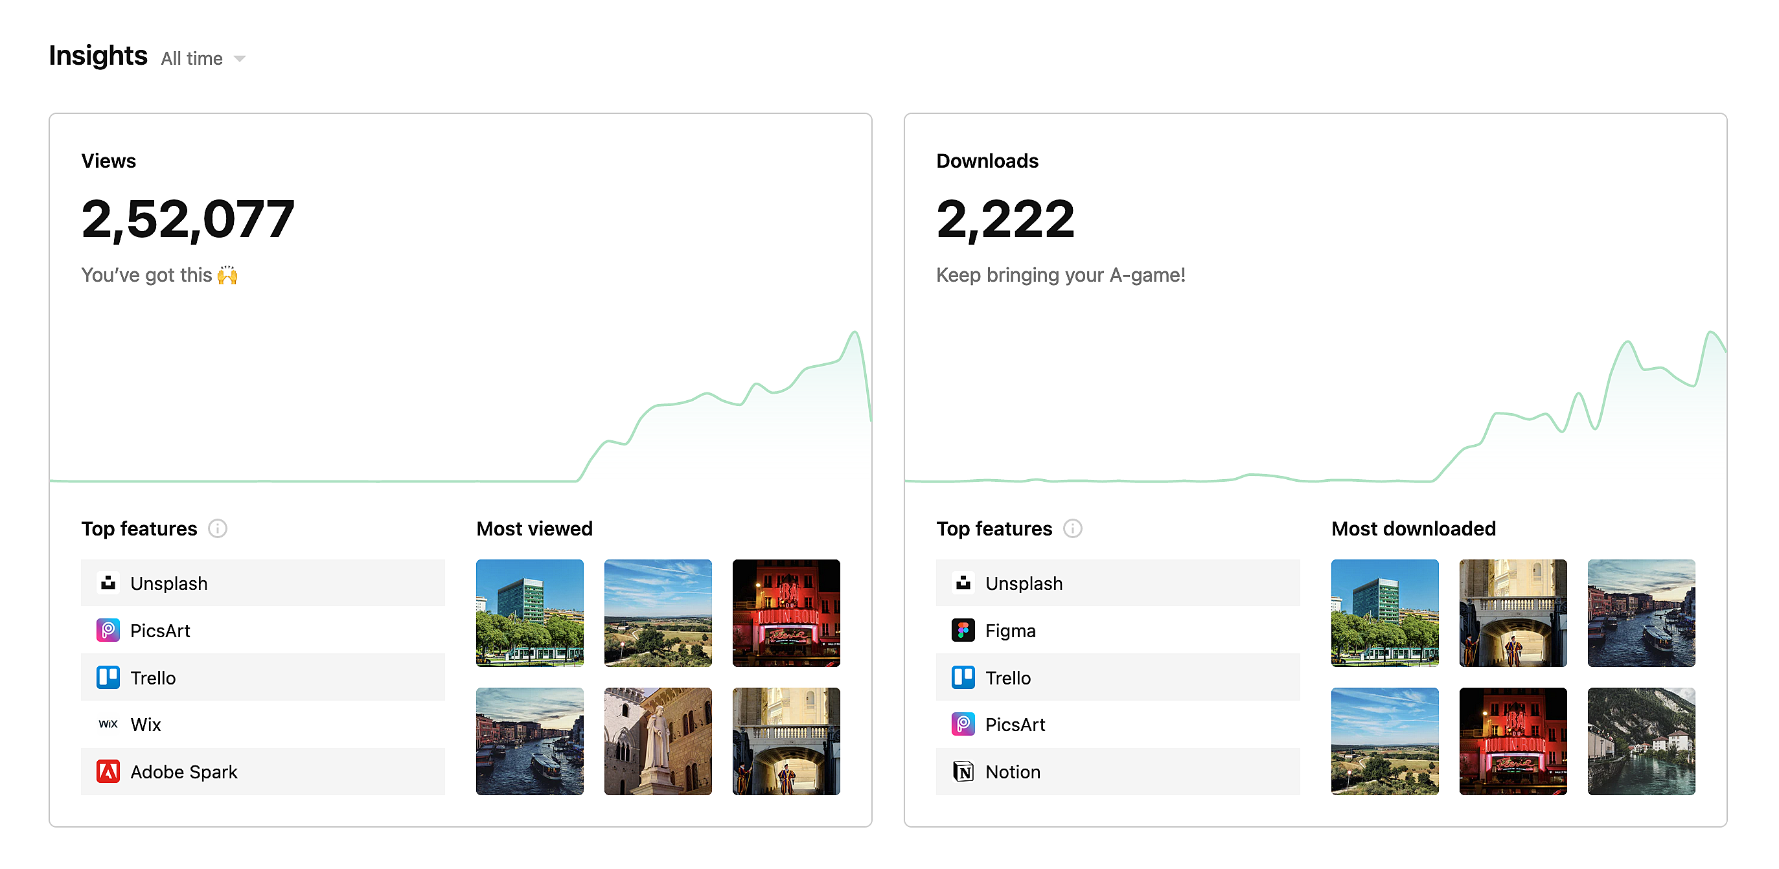The image size is (1779, 869).
Task: Open the green office building photo in Most viewed
Action: coord(530,613)
